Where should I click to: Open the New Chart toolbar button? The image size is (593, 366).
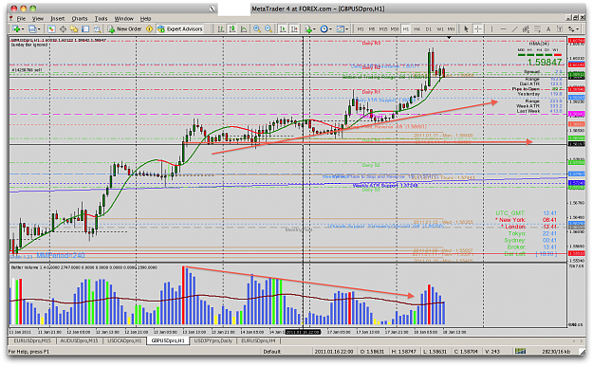[x=16, y=28]
